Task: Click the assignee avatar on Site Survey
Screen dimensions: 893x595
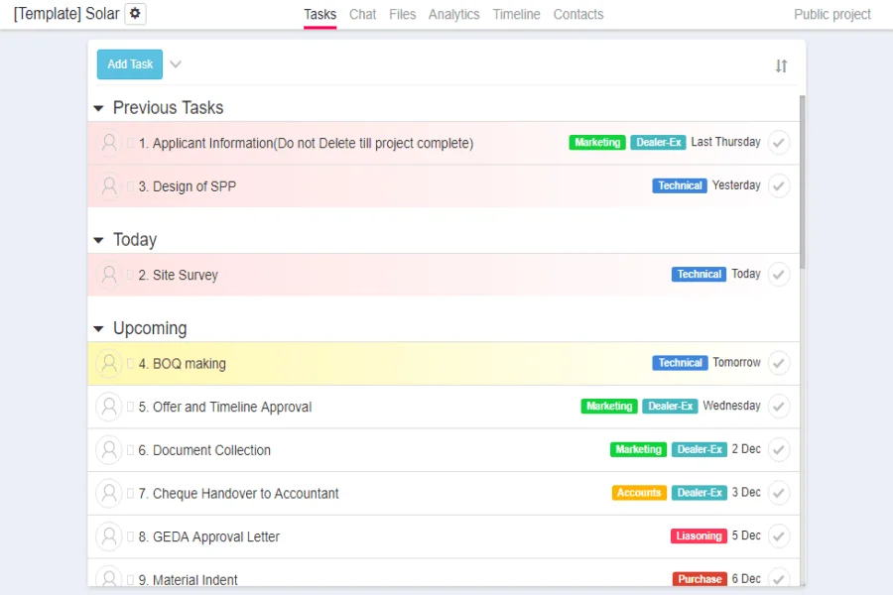Action: click(109, 274)
